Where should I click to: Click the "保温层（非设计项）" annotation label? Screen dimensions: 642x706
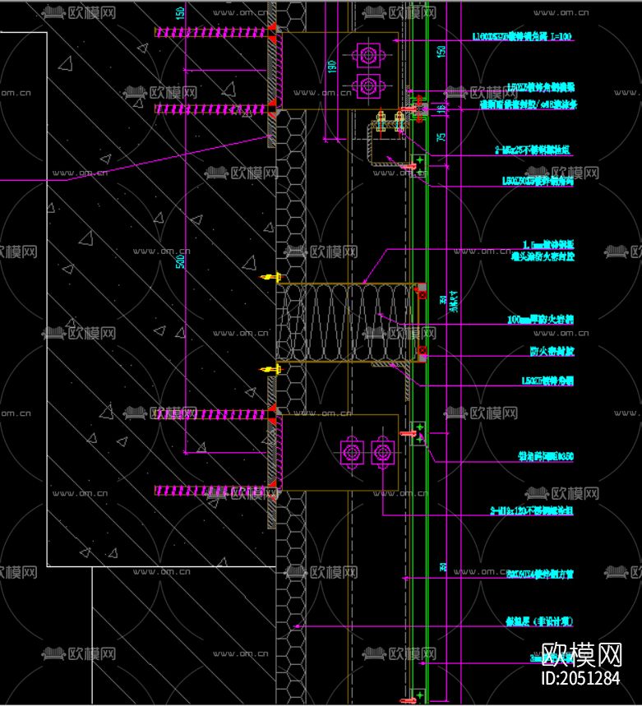pos(539,622)
